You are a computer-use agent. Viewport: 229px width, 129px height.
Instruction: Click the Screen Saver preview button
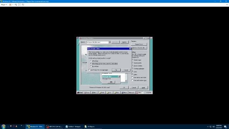(139, 44)
